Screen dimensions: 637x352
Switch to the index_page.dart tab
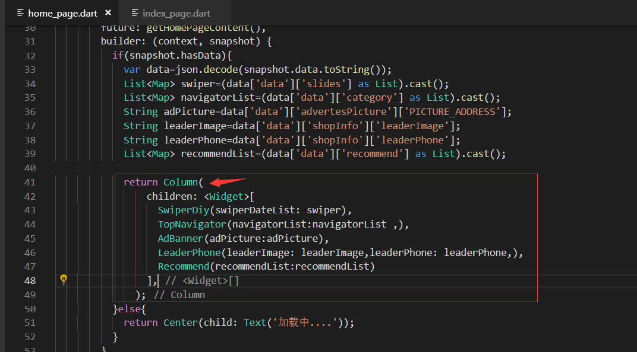point(176,14)
